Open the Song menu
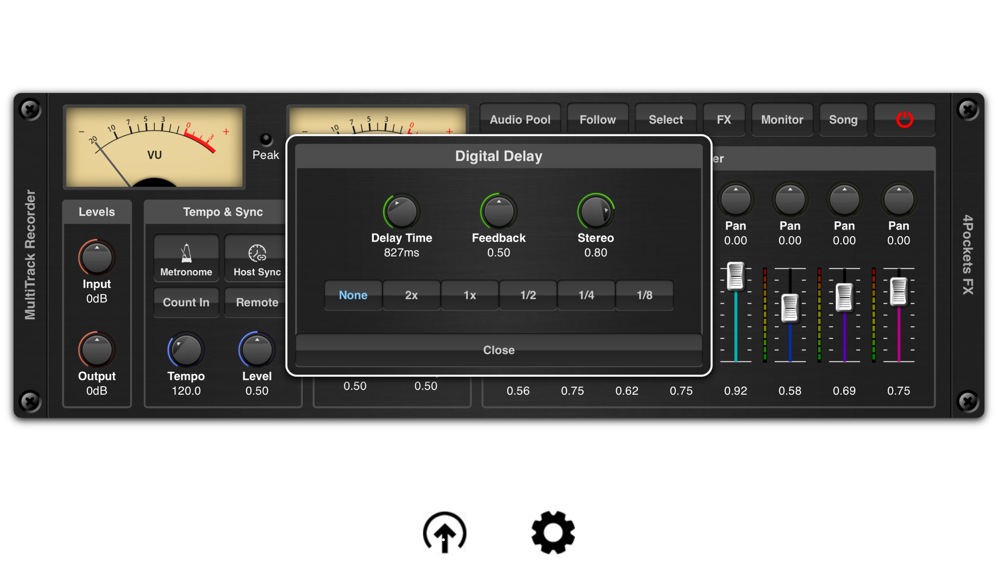This screenshot has width=998, height=561. coord(843,120)
